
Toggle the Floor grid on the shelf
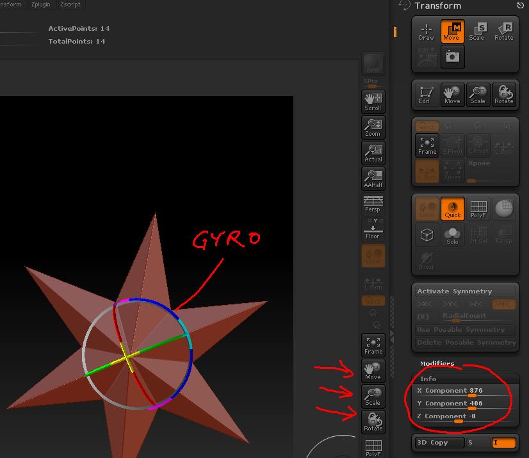[373, 229]
